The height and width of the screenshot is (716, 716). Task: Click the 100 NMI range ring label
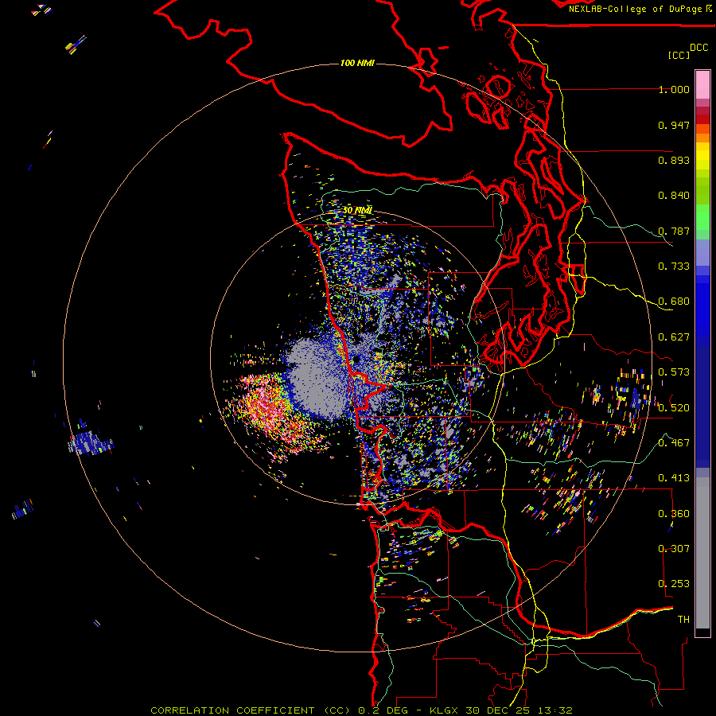pyautogui.click(x=357, y=63)
